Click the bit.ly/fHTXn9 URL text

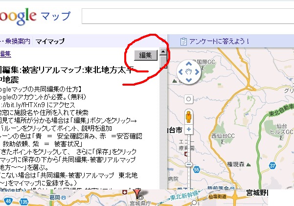(x=23, y=105)
